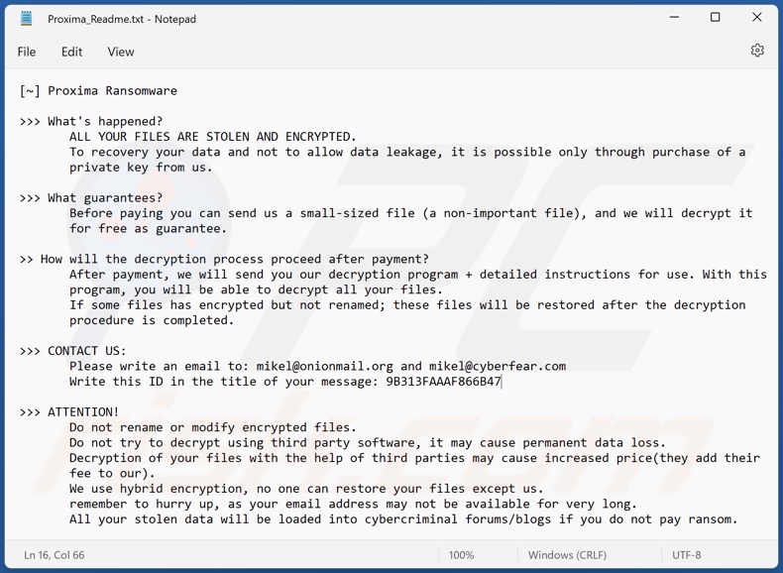The image size is (783, 573).
Task: Open Notepad settings gear icon
Action: pos(757,51)
